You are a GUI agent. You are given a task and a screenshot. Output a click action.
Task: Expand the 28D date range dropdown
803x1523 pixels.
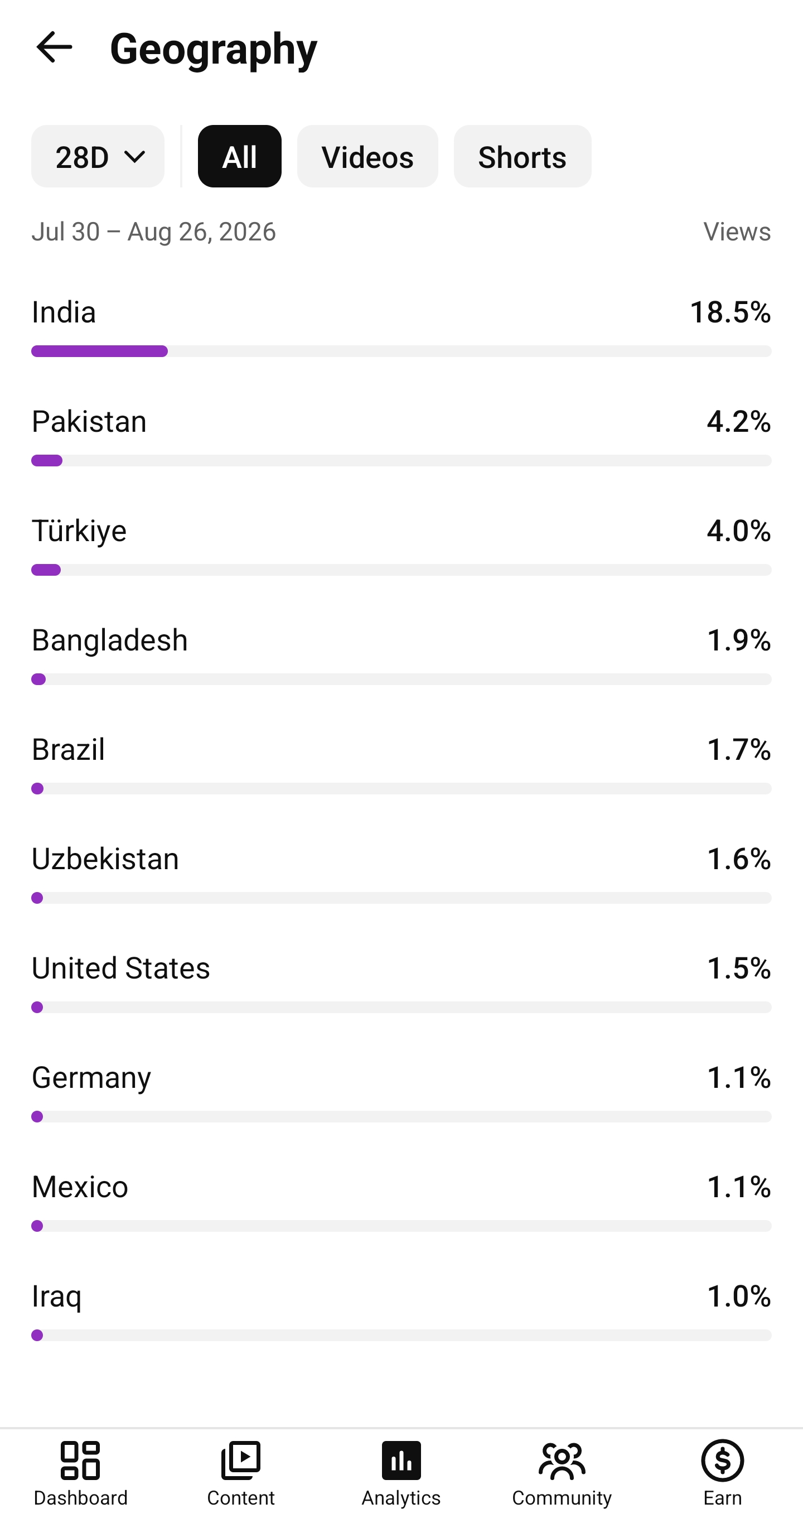click(98, 156)
